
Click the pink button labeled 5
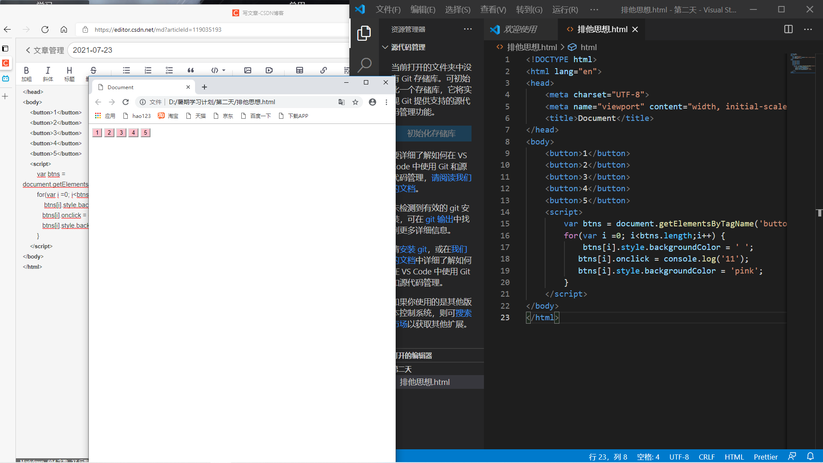(145, 132)
